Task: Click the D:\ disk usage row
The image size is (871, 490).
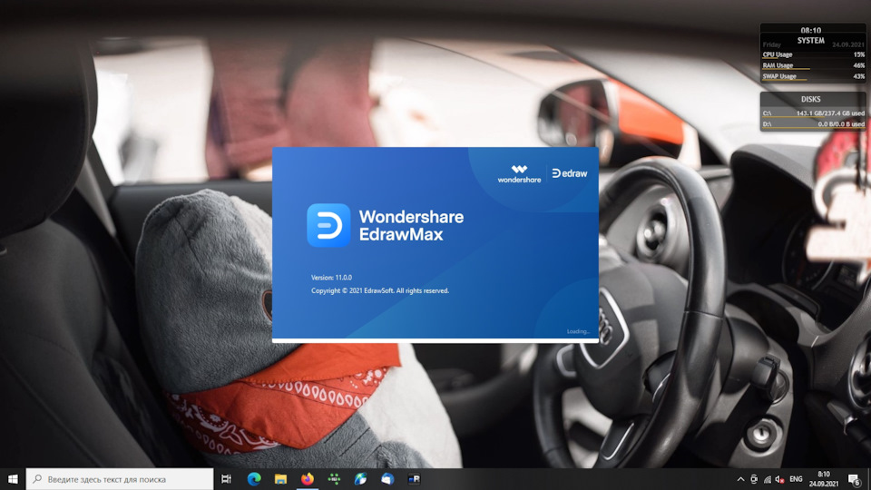Action: (813, 124)
